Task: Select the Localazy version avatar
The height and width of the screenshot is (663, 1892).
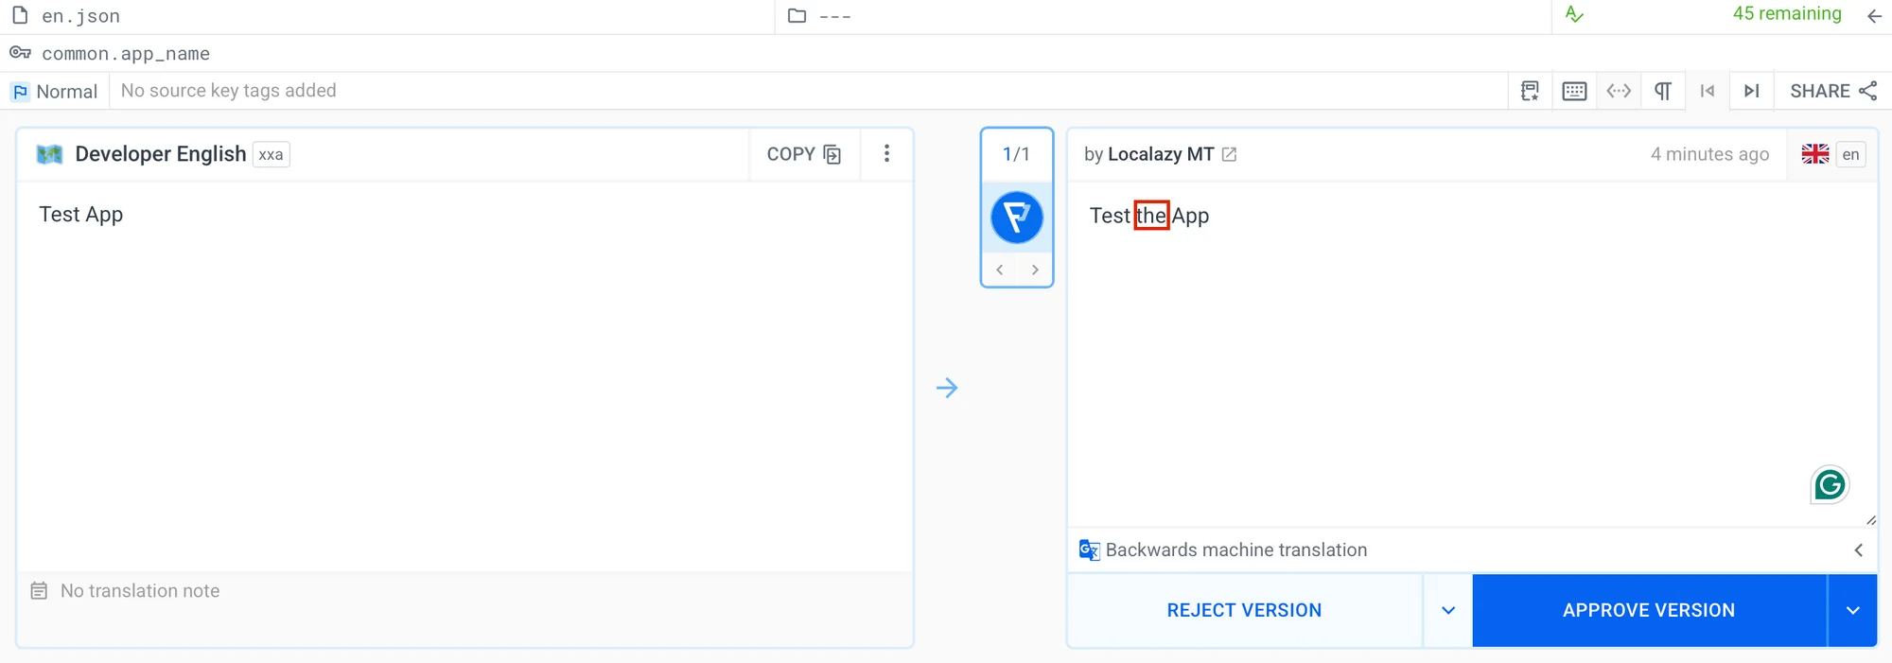Action: (1017, 218)
